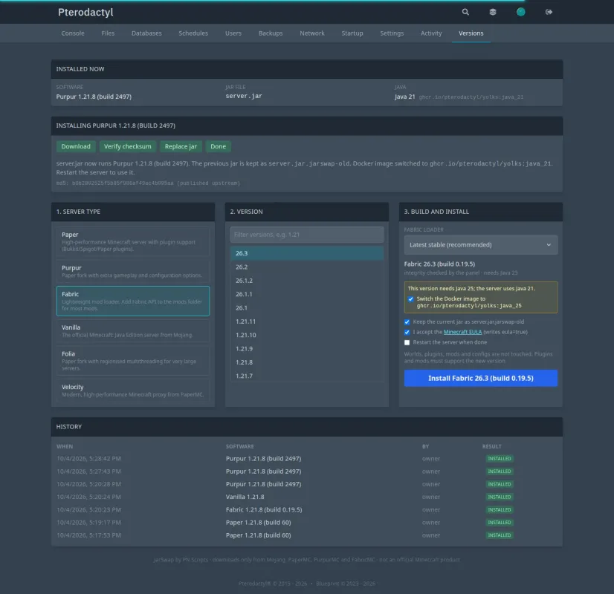The height and width of the screenshot is (594, 614).
Task: Click Fabric 1.21.8 (build 0.19.5) history entry
Action: pyautogui.click(x=264, y=509)
